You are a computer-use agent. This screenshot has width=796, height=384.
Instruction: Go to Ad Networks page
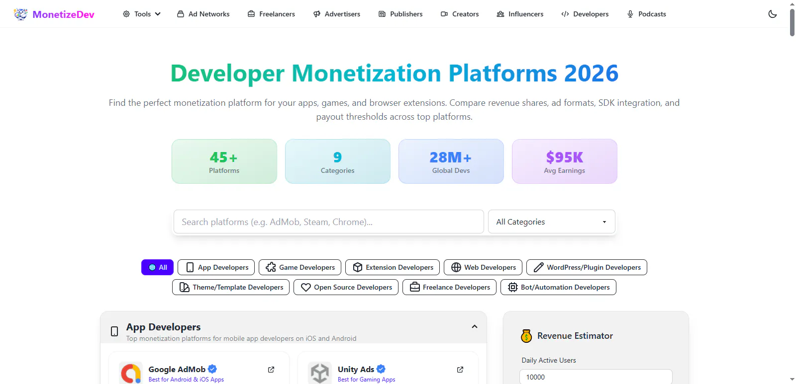tap(203, 14)
